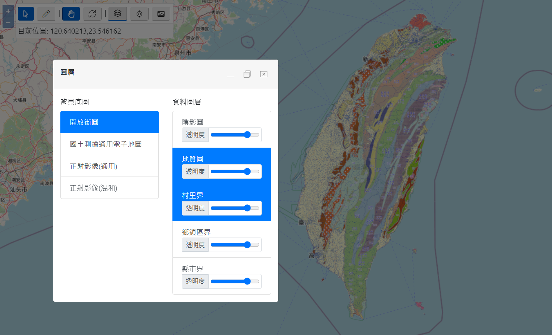
Task: Toggle the hand pan tool
Action: [71, 14]
